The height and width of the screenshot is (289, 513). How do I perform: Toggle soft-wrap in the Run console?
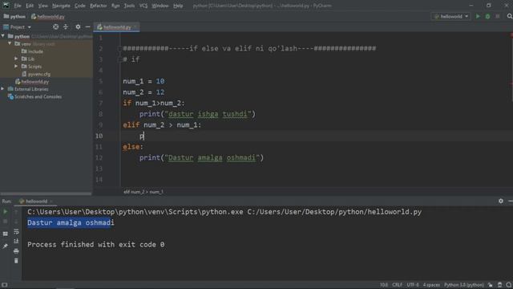pyautogui.click(x=16, y=232)
